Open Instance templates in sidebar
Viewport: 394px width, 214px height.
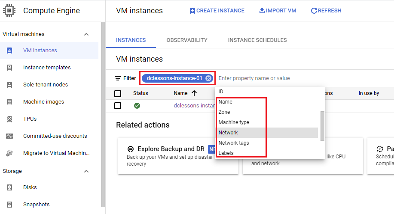coord(49,68)
